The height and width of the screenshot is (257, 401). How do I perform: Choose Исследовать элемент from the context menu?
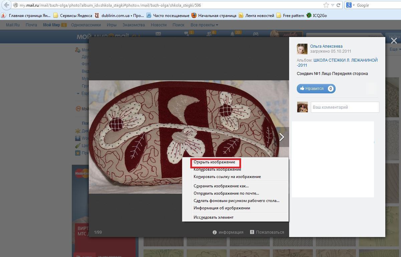tap(213, 217)
